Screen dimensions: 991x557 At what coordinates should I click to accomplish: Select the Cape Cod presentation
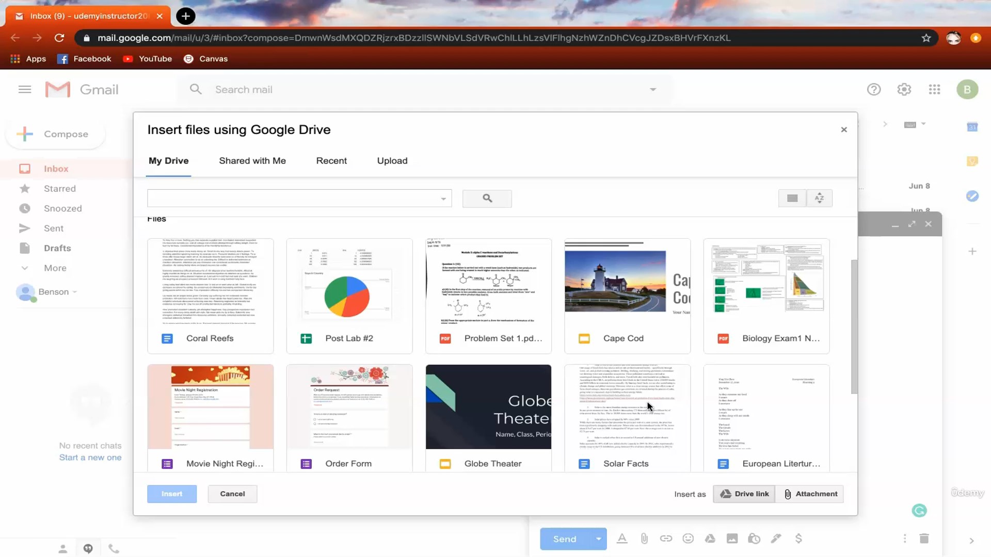(x=627, y=296)
